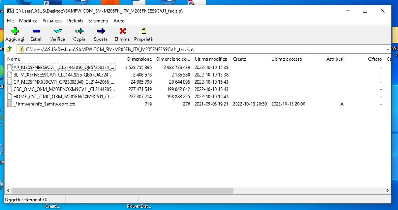Sort by the Nome column header
This screenshot has width=398, height=210.
tap(60, 59)
